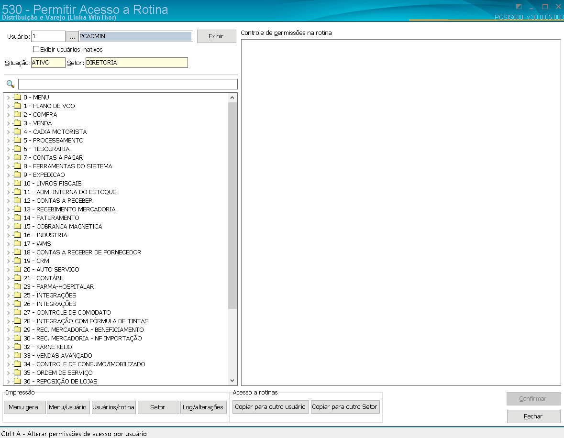The image size is (564, 438).
Task: Click the folder icon of 21 - CONTÁBIL
Action: tap(17, 278)
